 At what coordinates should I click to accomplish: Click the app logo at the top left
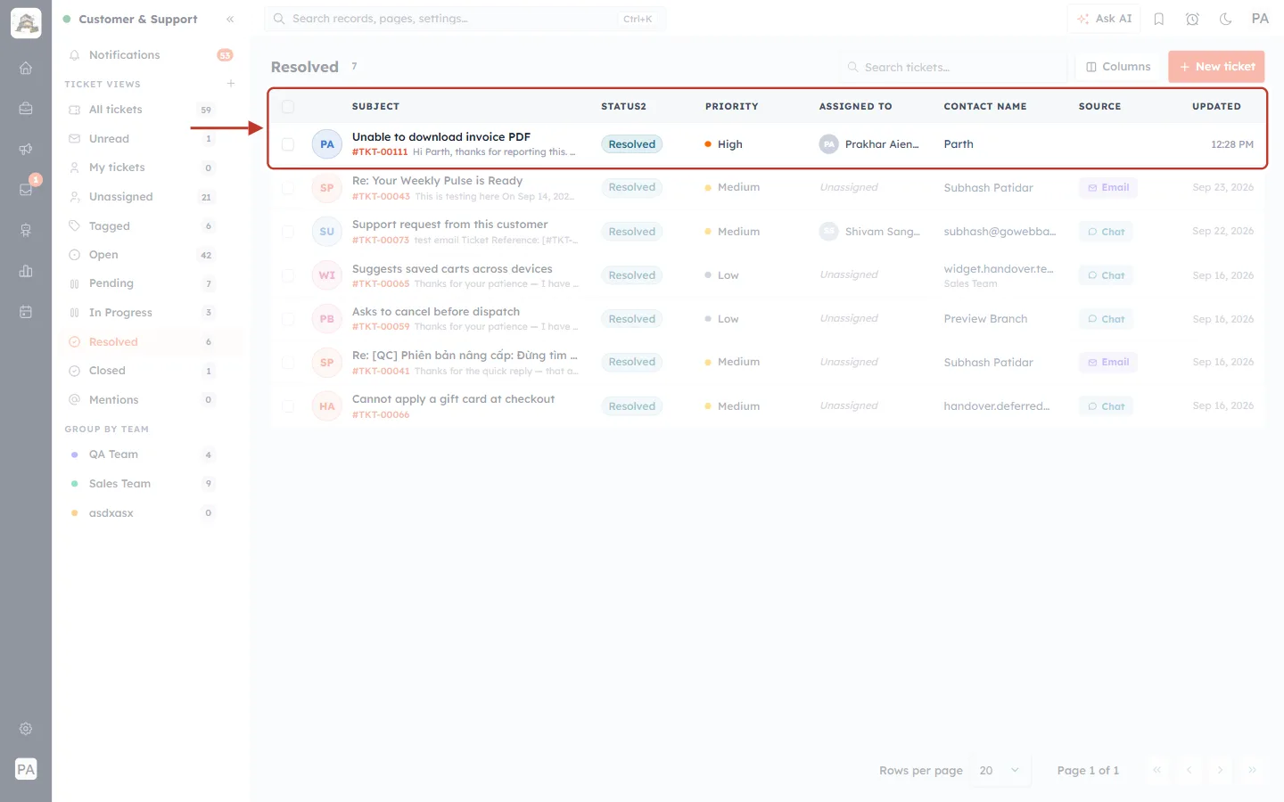tap(26, 23)
